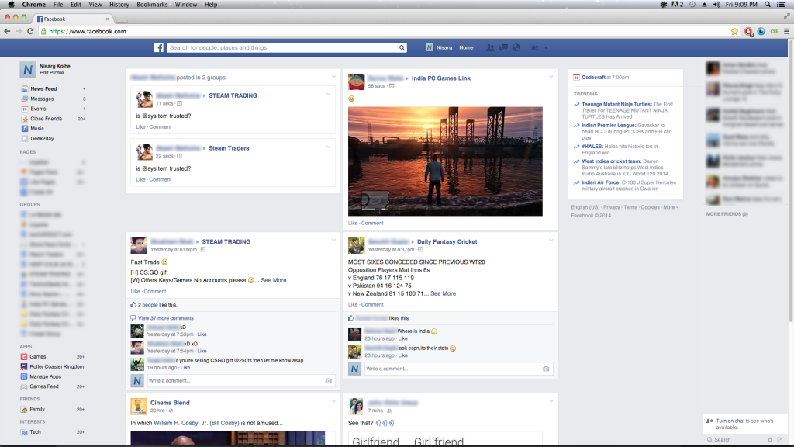Viewport: 794px width, 447px height.
Task: Click the Tech interests icon
Action: pos(24,432)
